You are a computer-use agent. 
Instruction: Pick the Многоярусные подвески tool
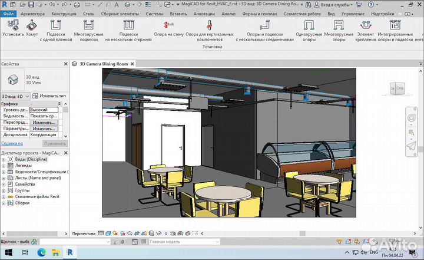[88, 31]
